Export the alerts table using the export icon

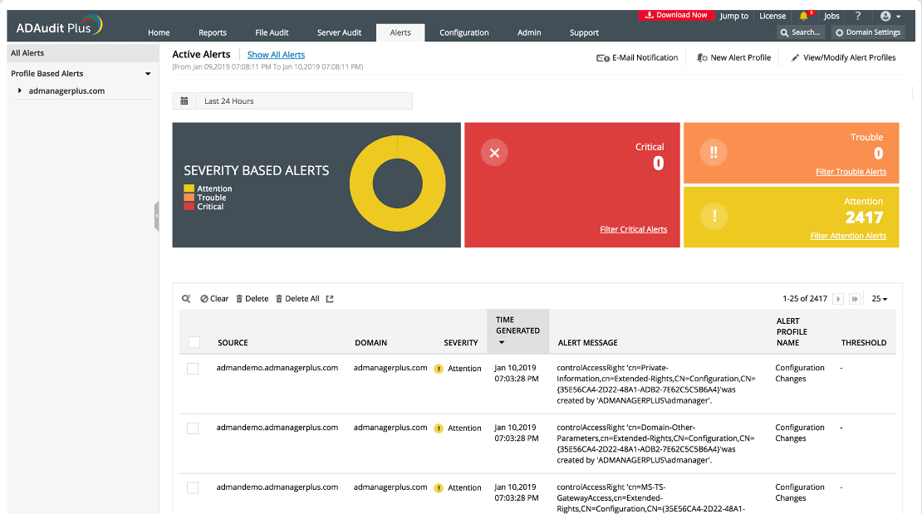[328, 298]
